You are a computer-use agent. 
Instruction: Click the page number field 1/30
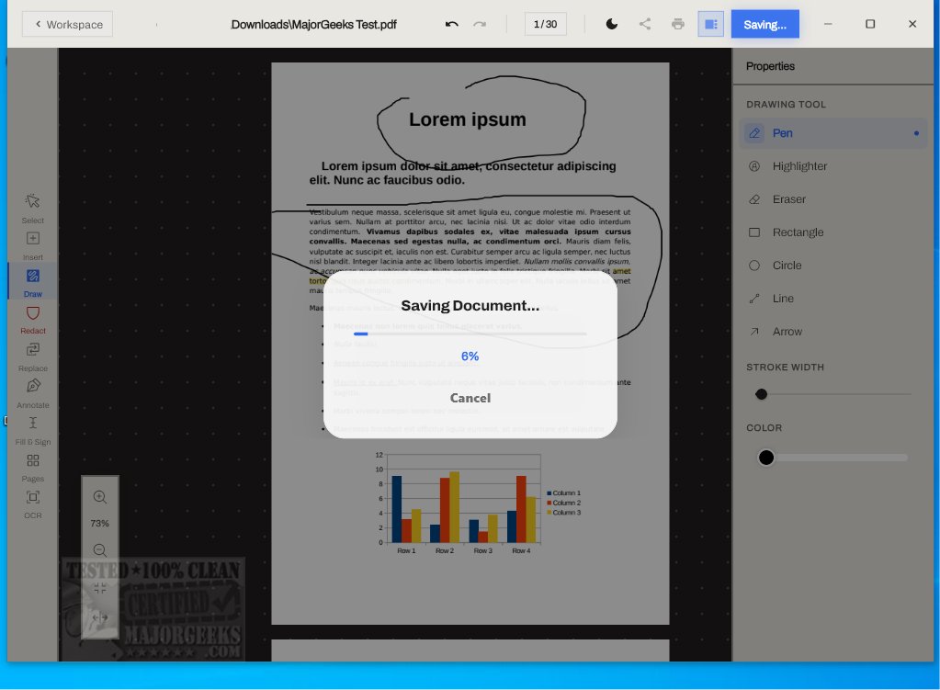[545, 24]
